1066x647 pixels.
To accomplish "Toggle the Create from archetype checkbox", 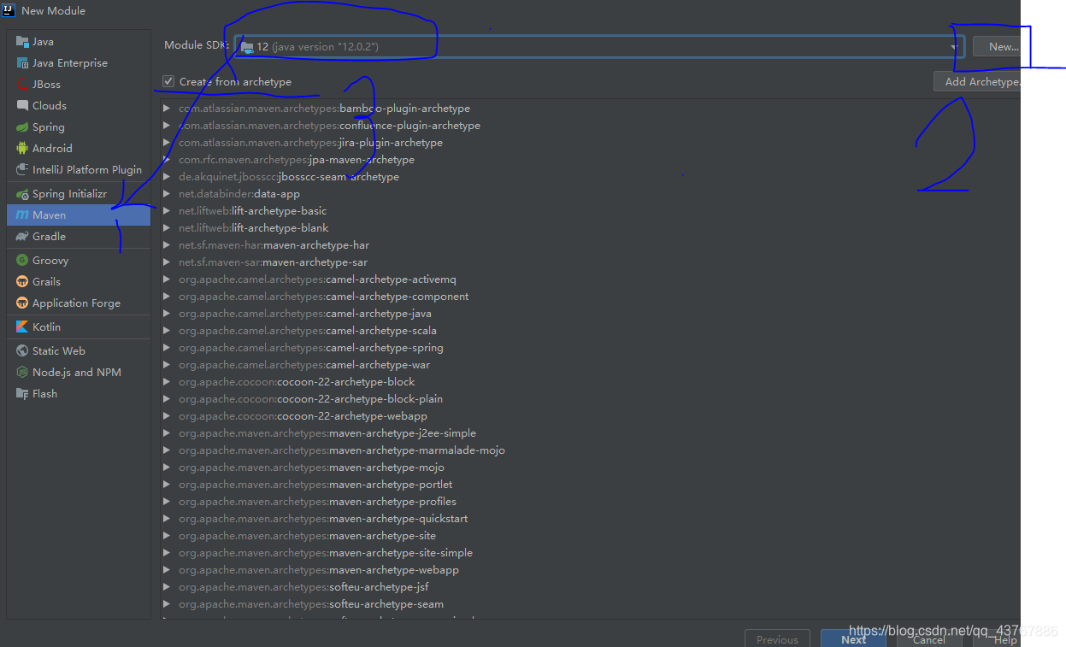I will pyautogui.click(x=168, y=81).
